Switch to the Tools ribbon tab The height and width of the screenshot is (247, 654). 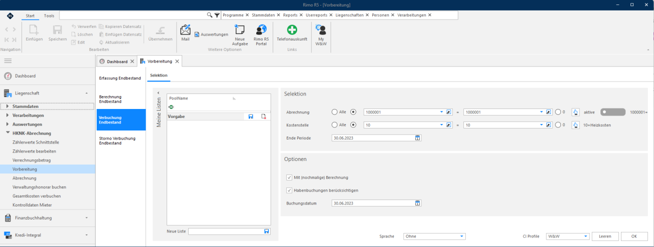click(49, 15)
